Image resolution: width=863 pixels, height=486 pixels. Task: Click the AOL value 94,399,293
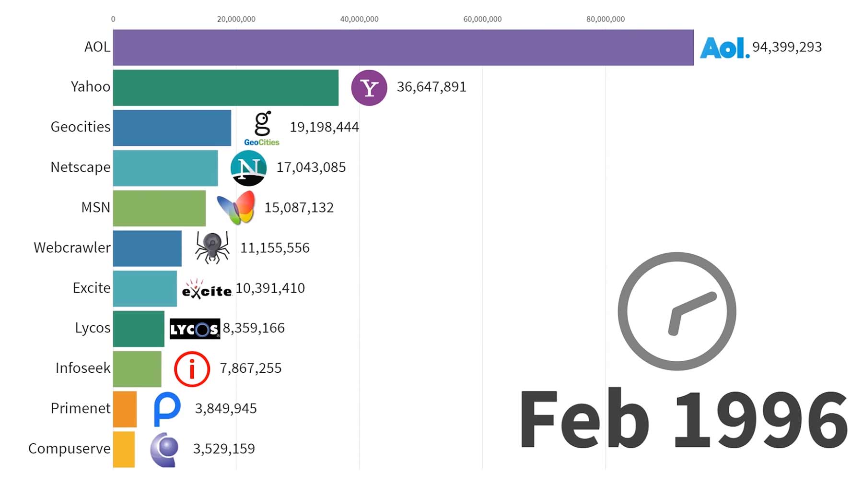[x=787, y=47]
